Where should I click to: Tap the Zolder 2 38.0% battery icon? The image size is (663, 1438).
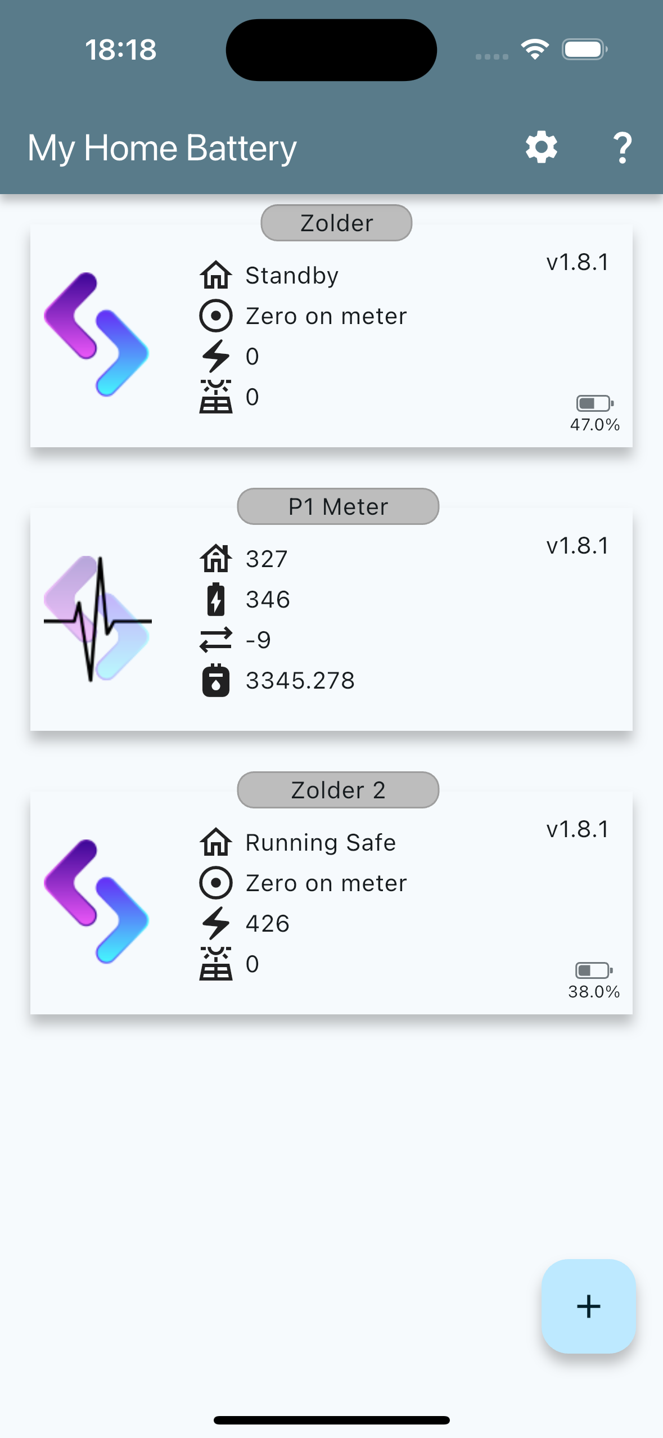coord(593,970)
